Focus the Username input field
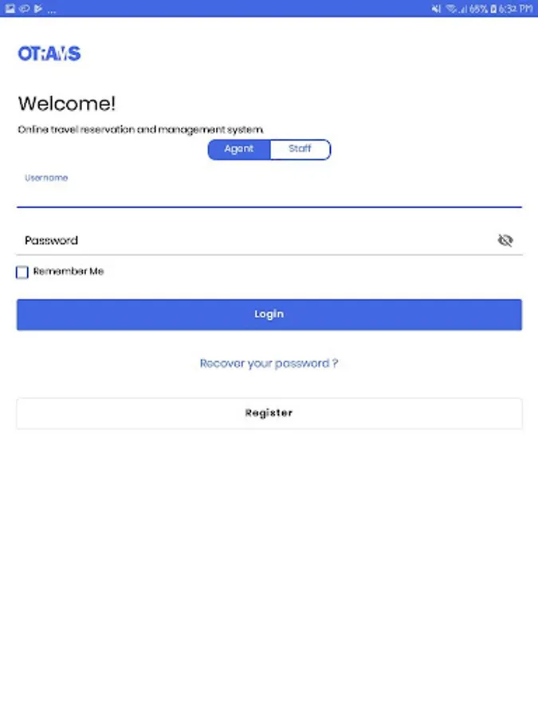The height and width of the screenshot is (718, 538). pyautogui.click(x=269, y=195)
